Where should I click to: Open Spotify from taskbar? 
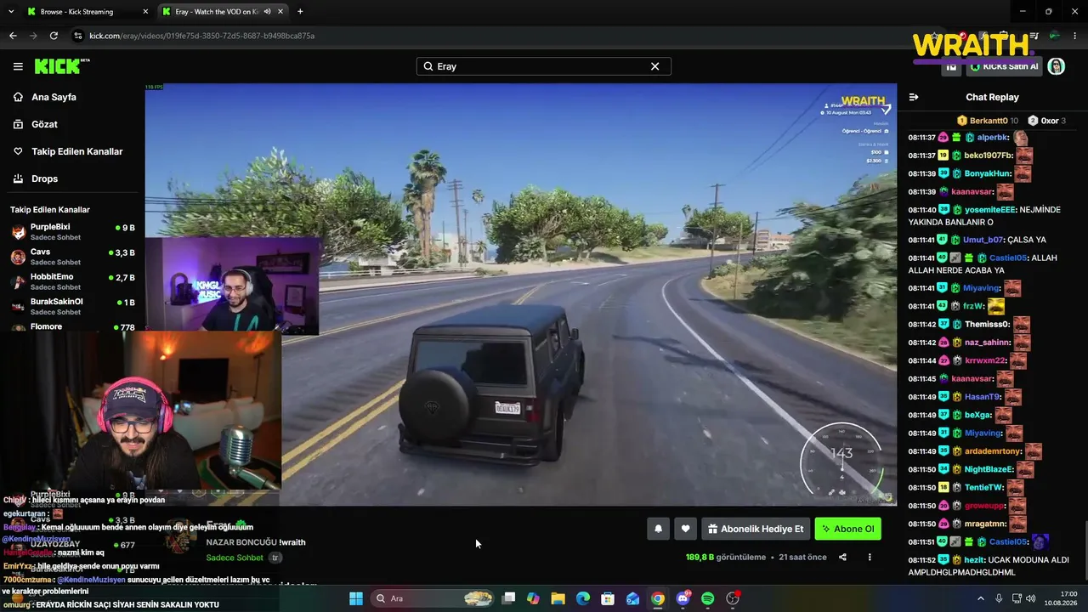[708, 598]
